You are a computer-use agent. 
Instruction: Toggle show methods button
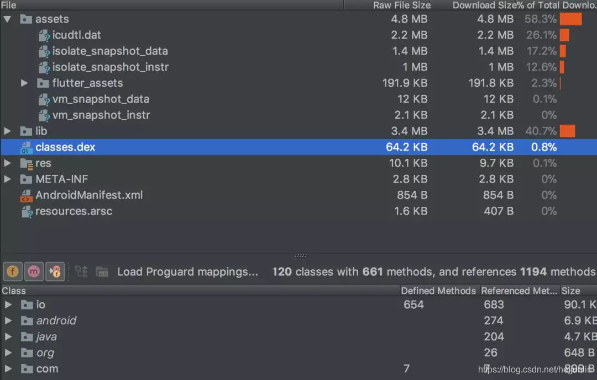tap(34, 271)
